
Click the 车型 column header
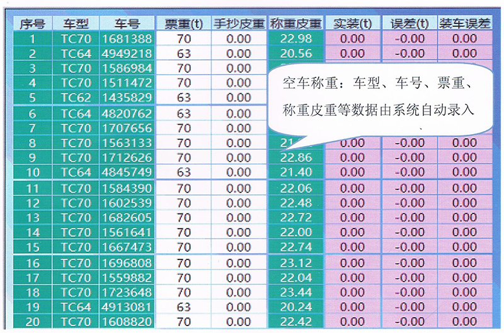coord(76,23)
